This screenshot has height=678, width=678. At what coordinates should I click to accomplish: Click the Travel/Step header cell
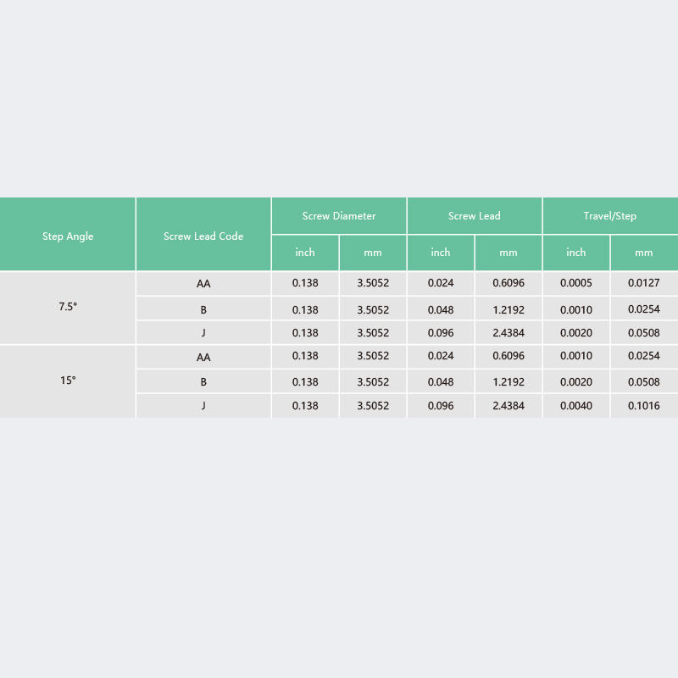pos(610,216)
